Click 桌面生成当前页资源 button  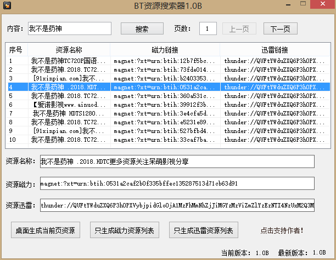pos(46,230)
